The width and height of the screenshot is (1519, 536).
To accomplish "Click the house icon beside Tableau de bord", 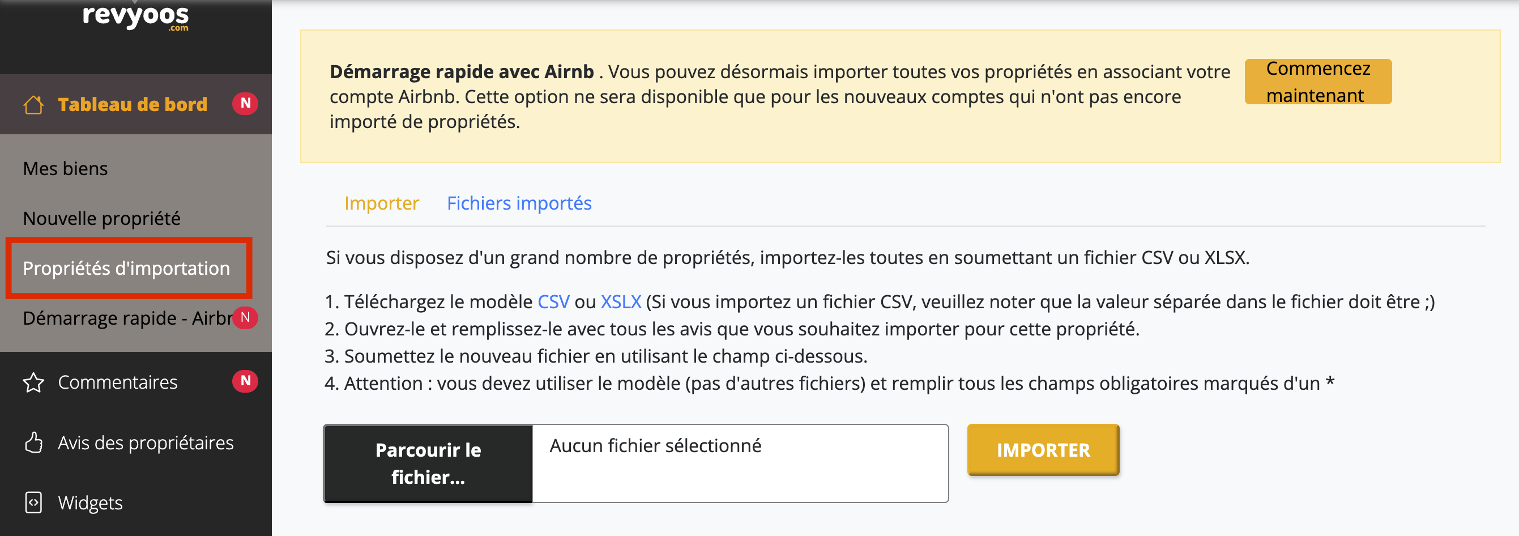I will point(33,104).
